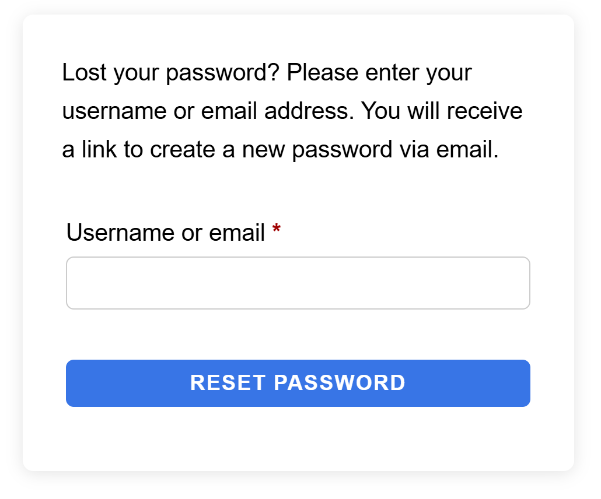The height and width of the screenshot is (499, 601).
Task: Click the word 'Username' in the label
Action: pos(117,233)
